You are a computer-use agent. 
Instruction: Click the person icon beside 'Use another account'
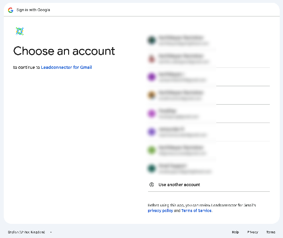tap(151, 185)
